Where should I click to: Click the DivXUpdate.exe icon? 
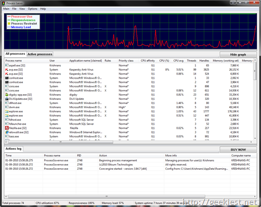pyautogui.click(x=7, y=99)
